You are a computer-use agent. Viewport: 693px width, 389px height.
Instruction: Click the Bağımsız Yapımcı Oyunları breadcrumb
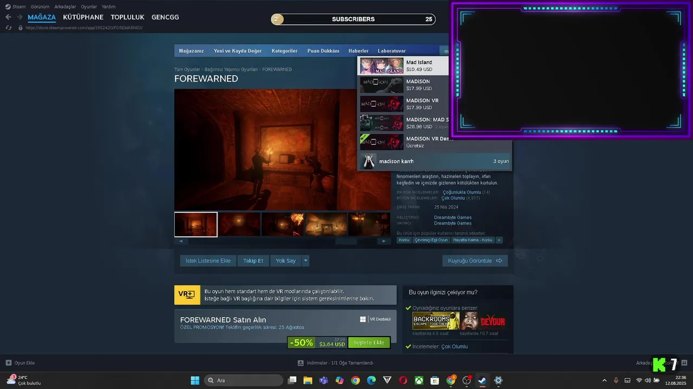pos(231,70)
